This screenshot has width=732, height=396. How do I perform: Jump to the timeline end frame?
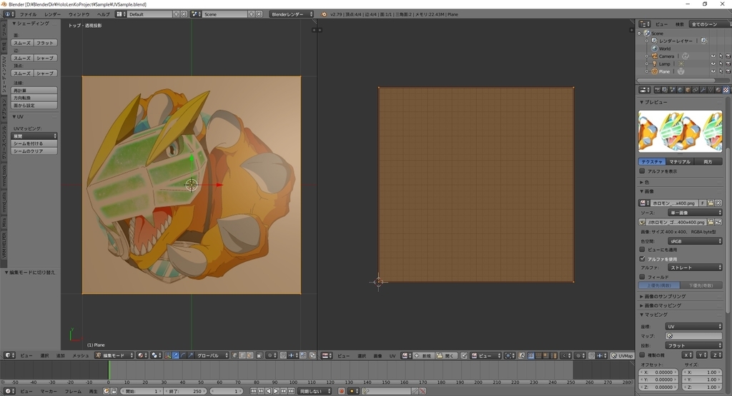click(292, 391)
